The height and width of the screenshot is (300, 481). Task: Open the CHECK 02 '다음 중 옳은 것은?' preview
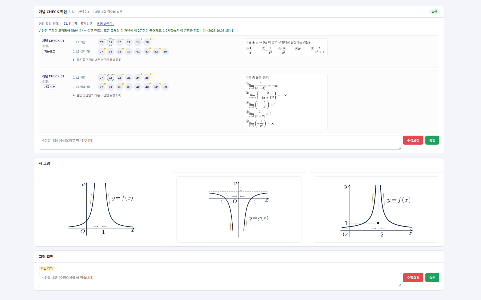click(286, 102)
